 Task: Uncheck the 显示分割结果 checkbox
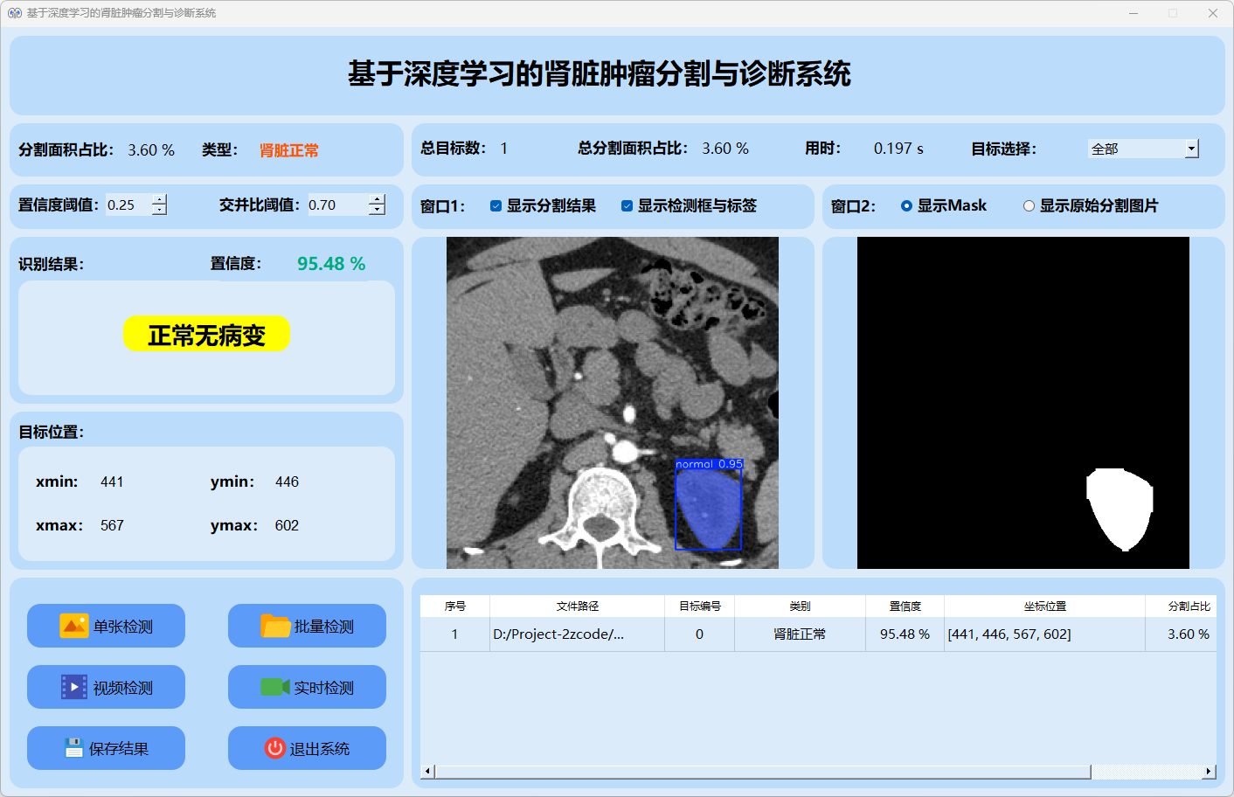click(496, 206)
